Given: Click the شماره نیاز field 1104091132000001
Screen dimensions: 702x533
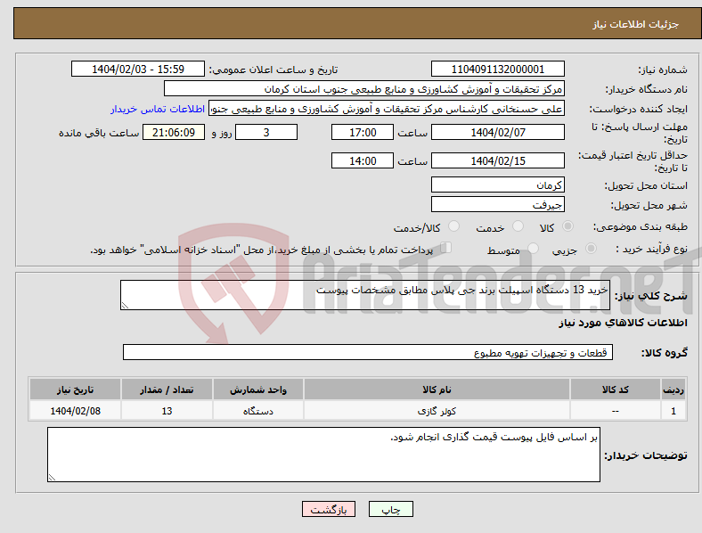Looking at the screenshot, I should [x=497, y=69].
